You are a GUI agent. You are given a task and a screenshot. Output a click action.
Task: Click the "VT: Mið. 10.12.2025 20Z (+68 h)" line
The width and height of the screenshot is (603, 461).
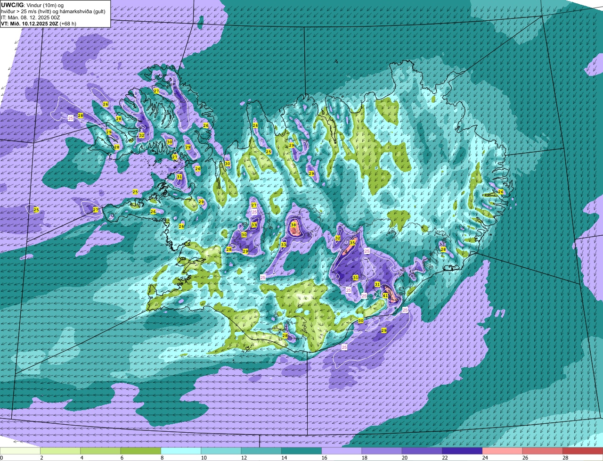(x=39, y=24)
